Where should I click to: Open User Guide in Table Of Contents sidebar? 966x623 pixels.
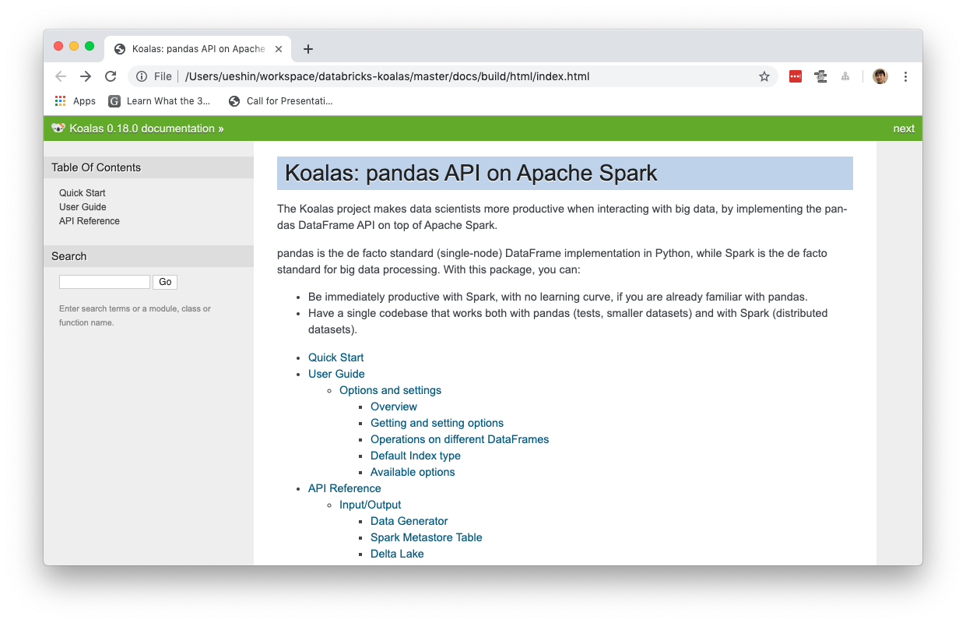83,207
